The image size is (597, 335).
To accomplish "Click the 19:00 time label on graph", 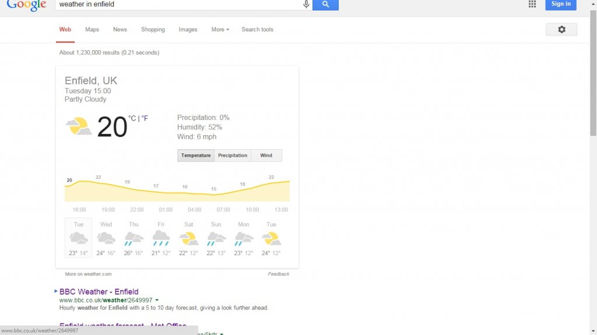I will (108, 210).
